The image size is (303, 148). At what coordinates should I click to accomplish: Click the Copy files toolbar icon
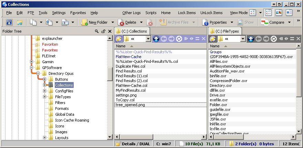click(x=33, y=22)
